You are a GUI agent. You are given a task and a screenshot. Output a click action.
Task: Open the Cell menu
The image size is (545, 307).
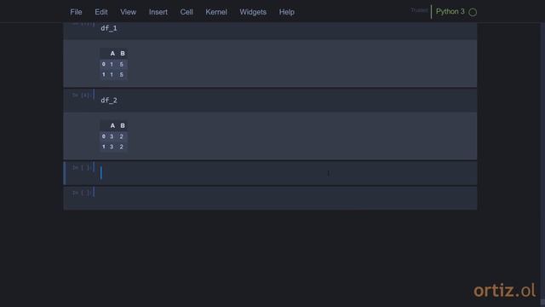(x=186, y=12)
